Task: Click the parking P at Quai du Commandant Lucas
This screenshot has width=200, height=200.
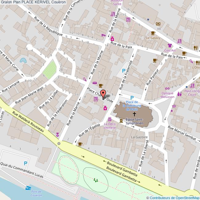Action: tap(26, 163)
